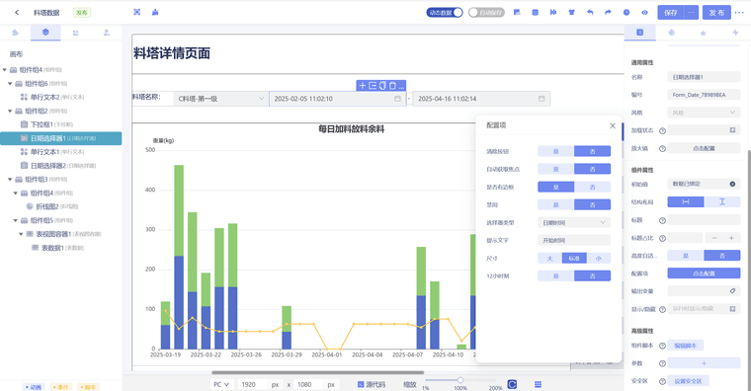Screen dimensions: 751x391
Task: Go back using the top-left arrow
Action: [17, 13]
